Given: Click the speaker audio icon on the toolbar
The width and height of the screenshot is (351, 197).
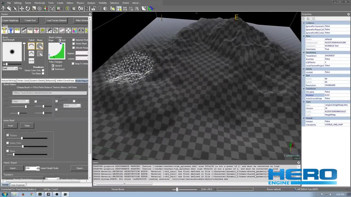Looking at the screenshot, I should (x=105, y=9).
